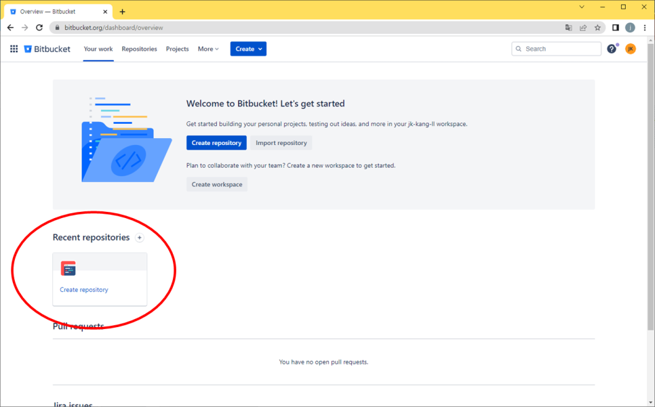The image size is (655, 407).
Task: Click the repository card illustration icon
Action: click(x=68, y=268)
